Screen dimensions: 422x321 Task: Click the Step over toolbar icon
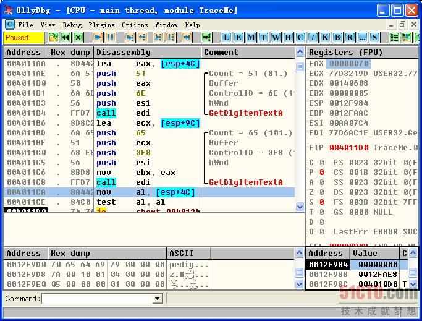click(x=143, y=37)
